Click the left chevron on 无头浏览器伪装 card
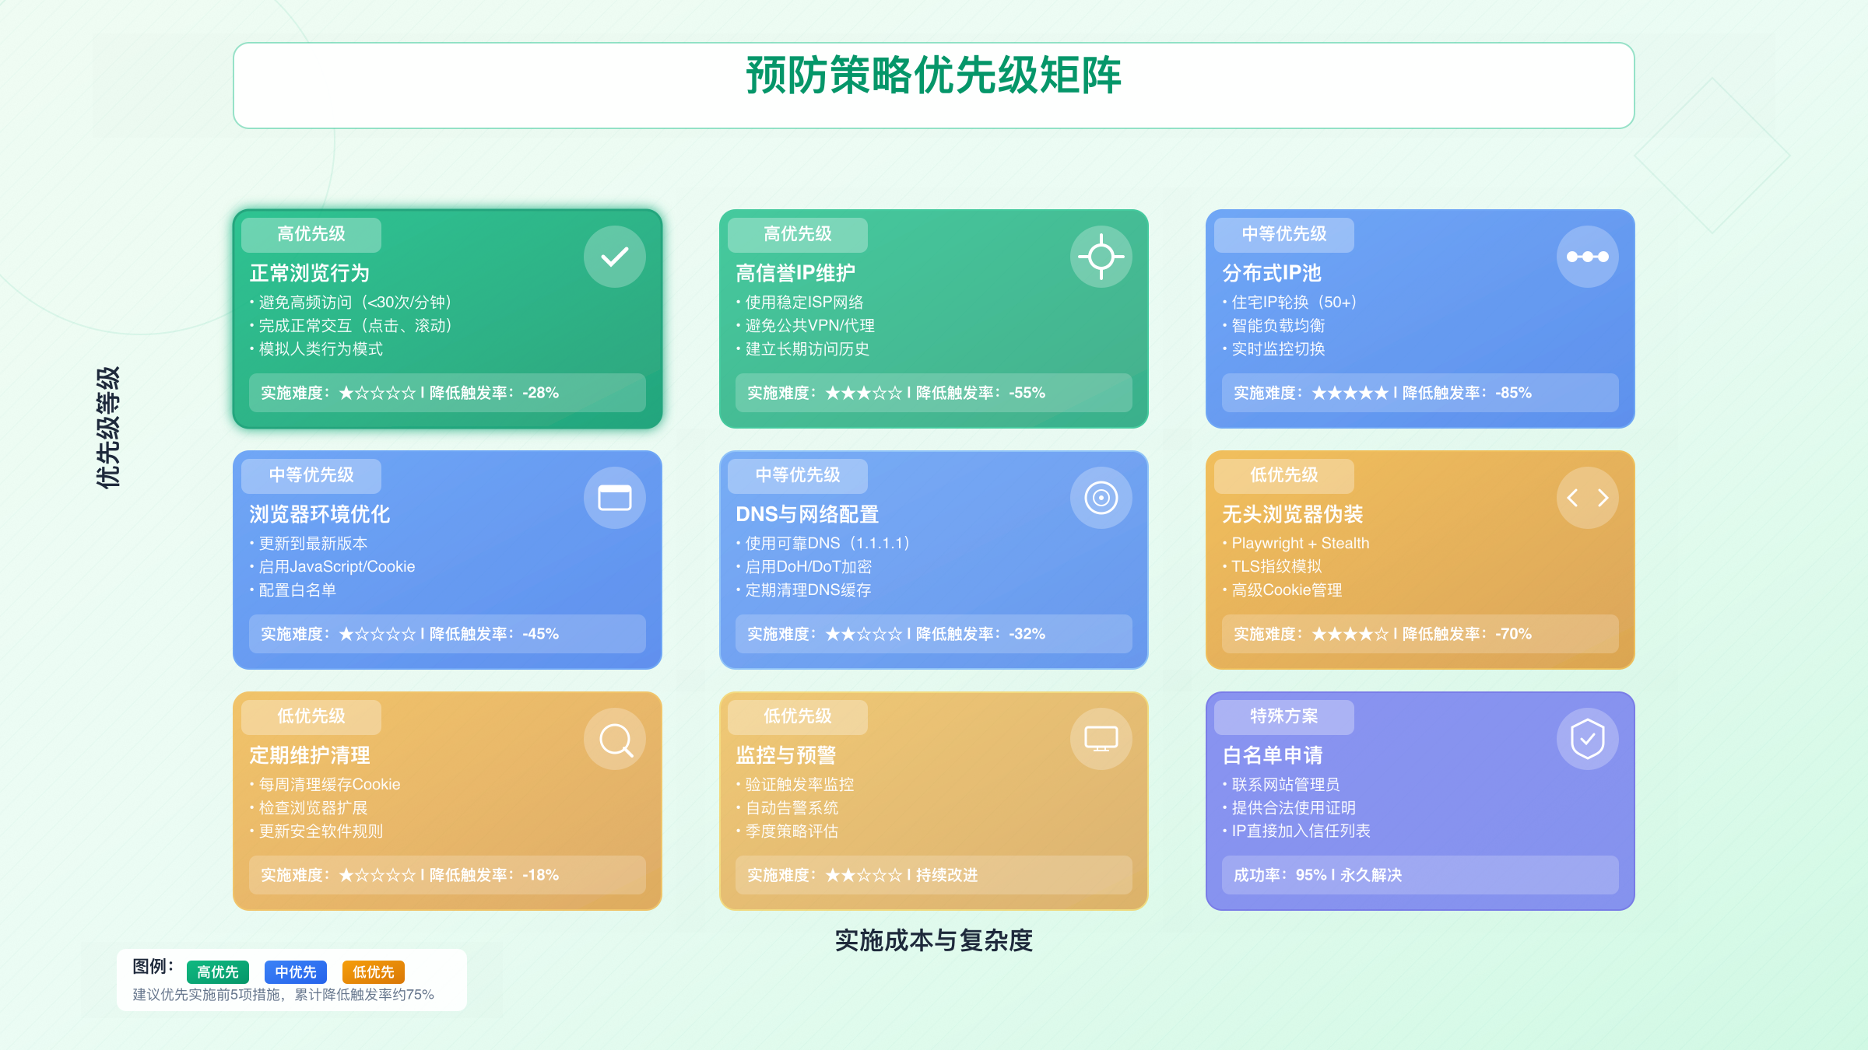Image resolution: width=1868 pixels, height=1050 pixels. pos(1571,497)
